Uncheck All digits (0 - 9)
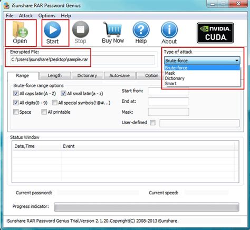250x230 pixels. 16,103
